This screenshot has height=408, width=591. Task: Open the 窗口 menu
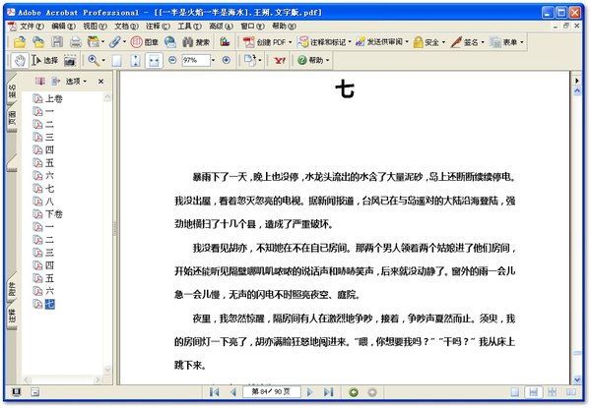[x=252, y=26]
